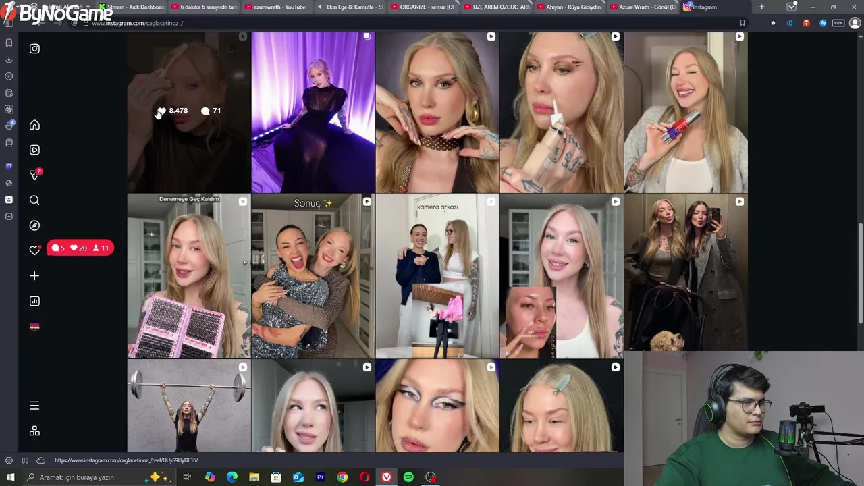The image size is (864, 486).
Task: Open barbell weightlifting reel thumbnail
Action: pyautogui.click(x=189, y=406)
